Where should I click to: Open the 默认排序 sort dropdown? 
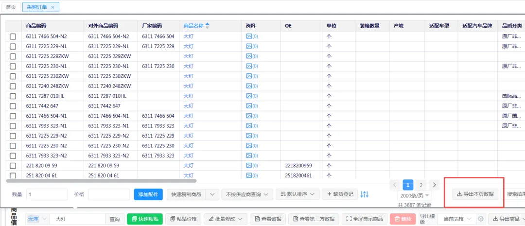tap(297, 194)
